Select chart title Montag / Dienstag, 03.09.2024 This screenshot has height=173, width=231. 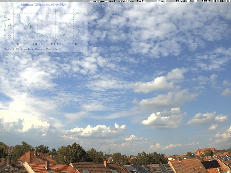(x=44, y=5)
